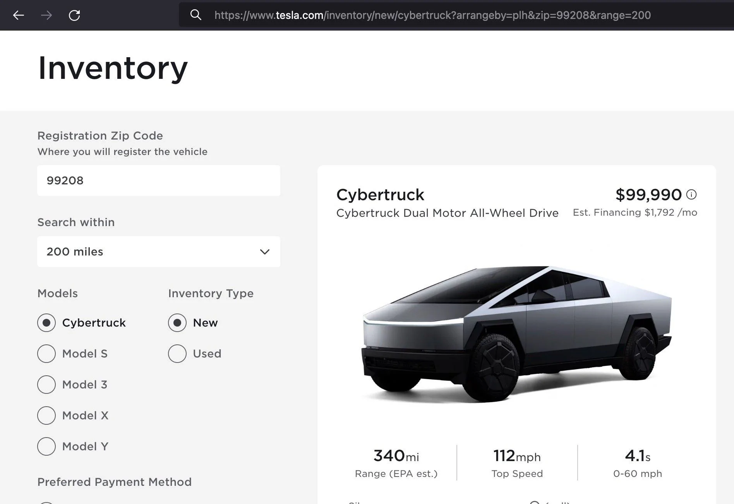Pick the Model X radio option

click(46, 415)
